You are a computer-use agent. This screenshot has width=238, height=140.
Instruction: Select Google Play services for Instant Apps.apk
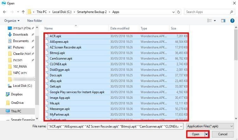click(77, 92)
